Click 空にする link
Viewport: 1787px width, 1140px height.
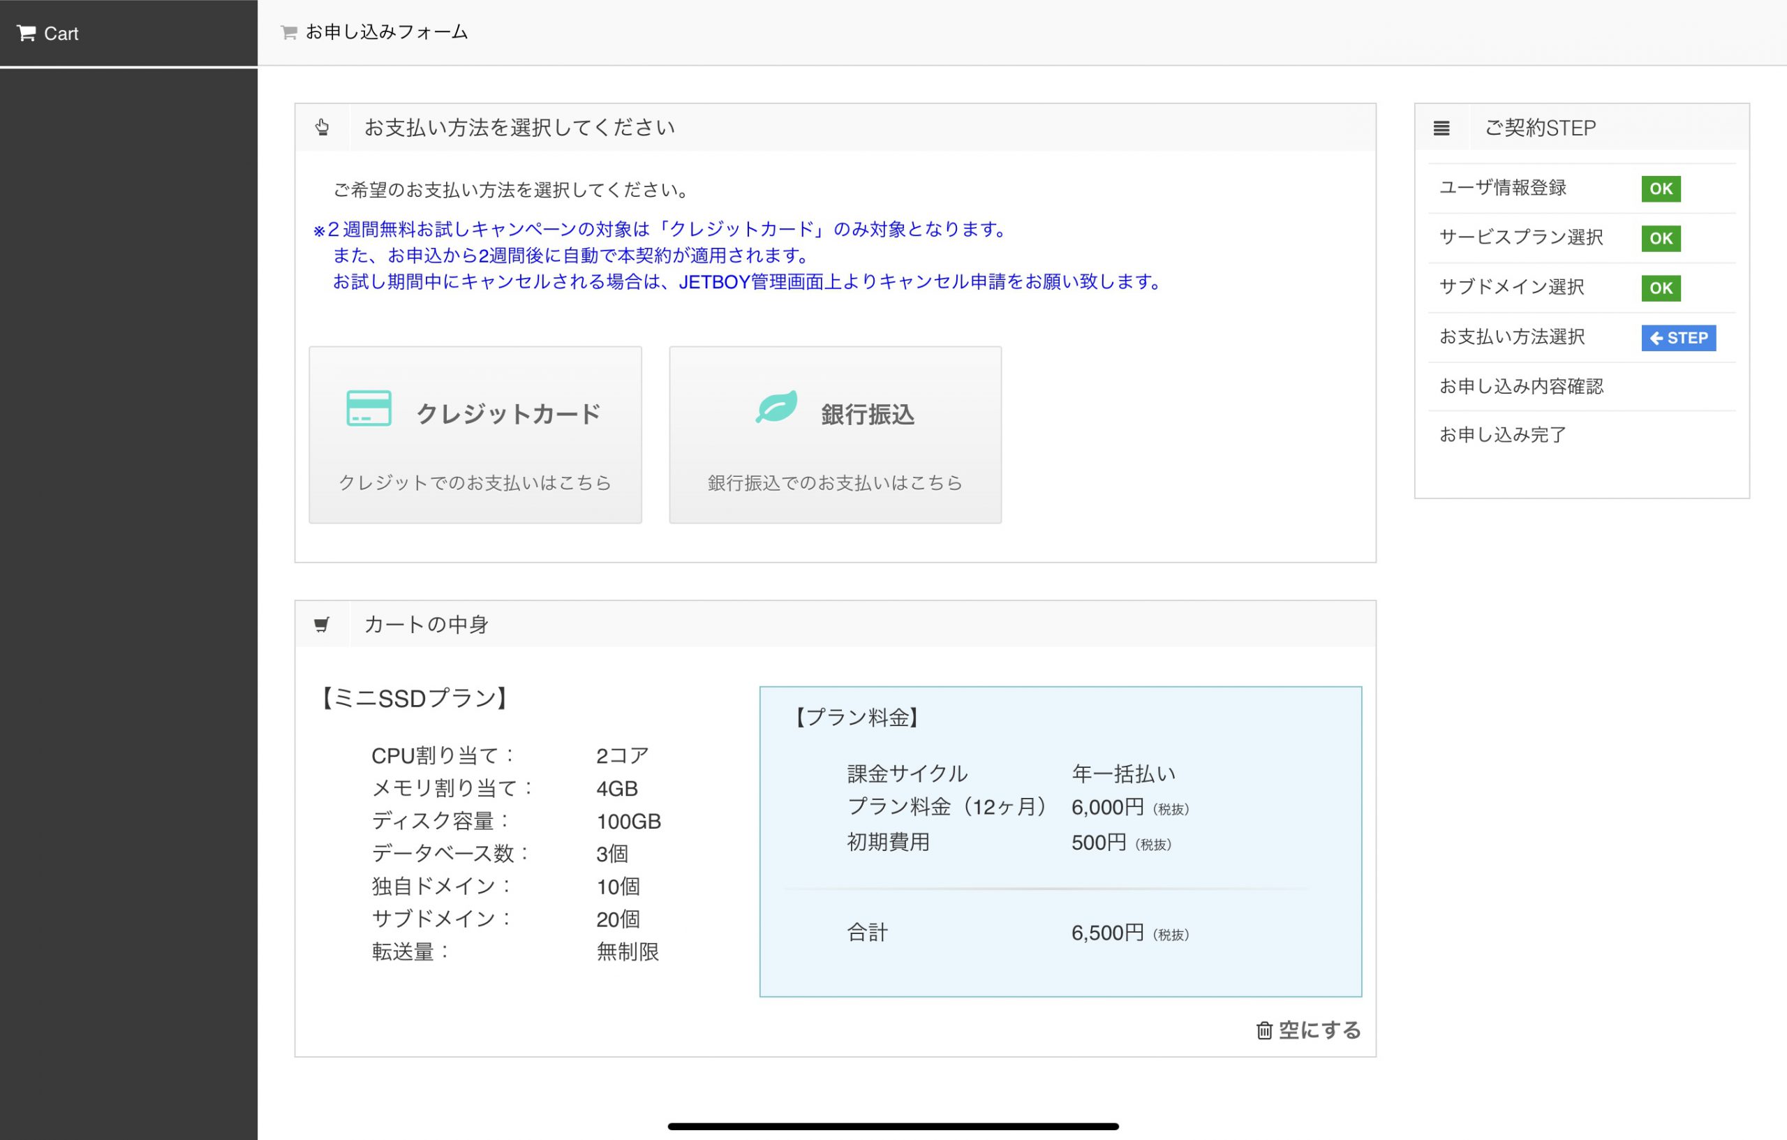pyautogui.click(x=1319, y=1030)
